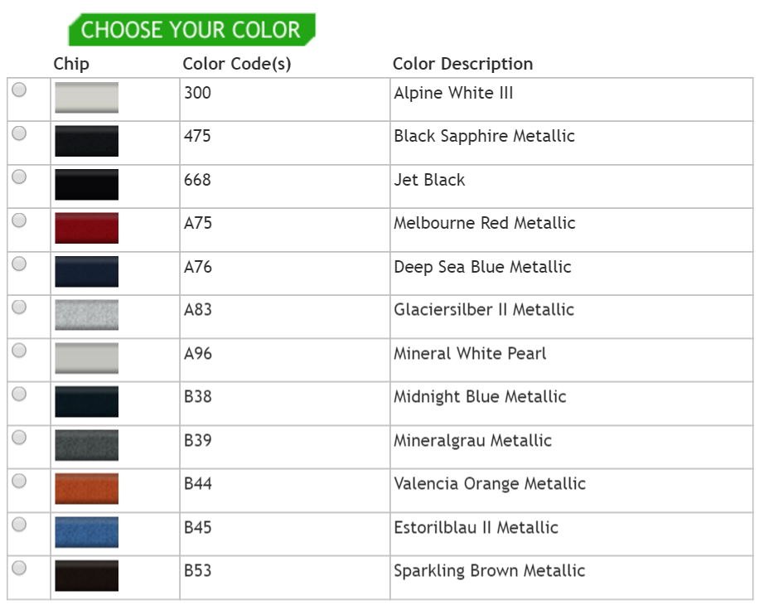
Task: Click the Valencia Orange color chip
Action: click(86, 489)
